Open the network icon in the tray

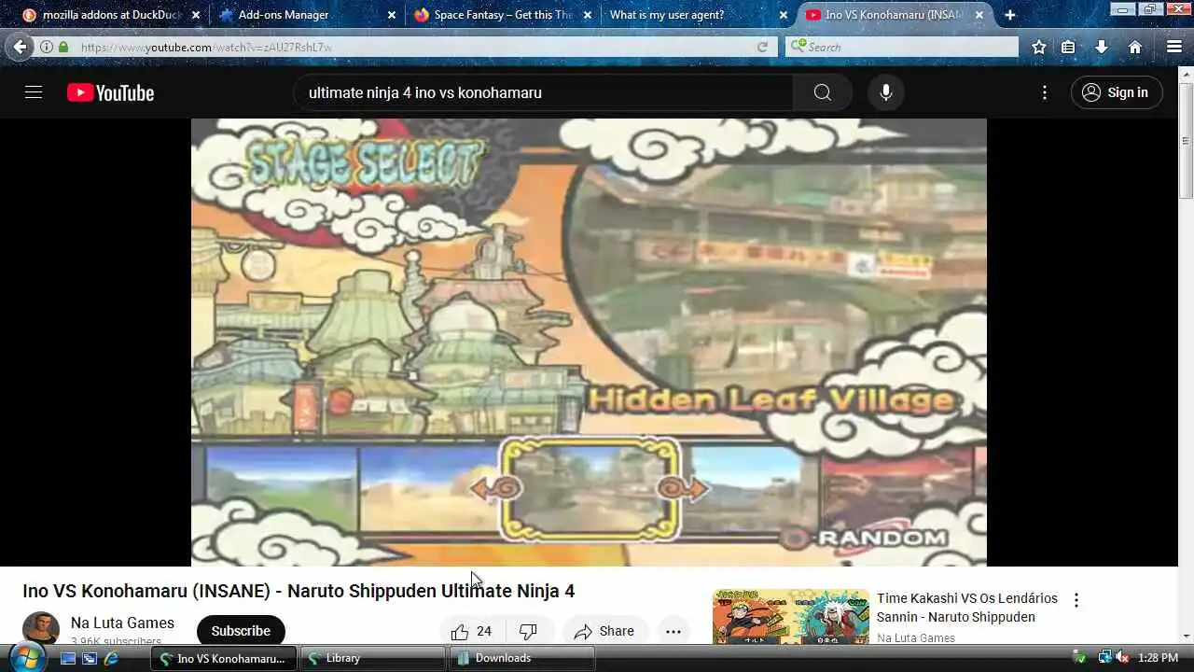tap(1104, 658)
